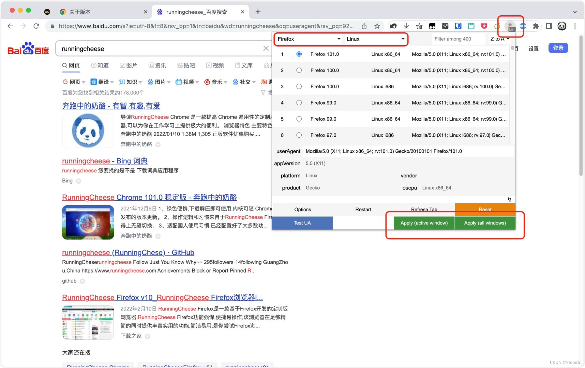Viewport: 585px width, 368px height.
Task: Click the browser back arrow
Action: pyautogui.click(x=10, y=26)
